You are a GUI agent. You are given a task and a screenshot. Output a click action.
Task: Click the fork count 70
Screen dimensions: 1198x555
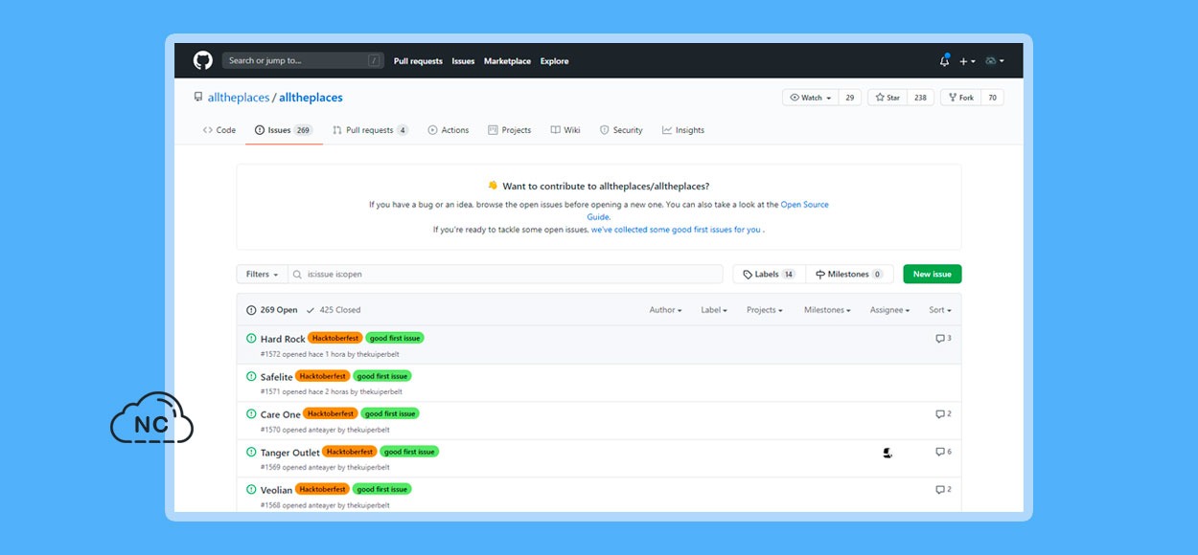pyautogui.click(x=992, y=98)
